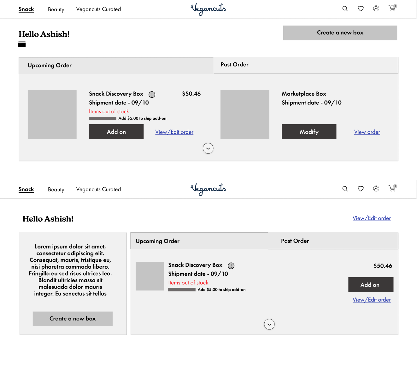417x379 pixels.
Task: Switch to Past Order tab in top layout
Action: tap(306, 65)
